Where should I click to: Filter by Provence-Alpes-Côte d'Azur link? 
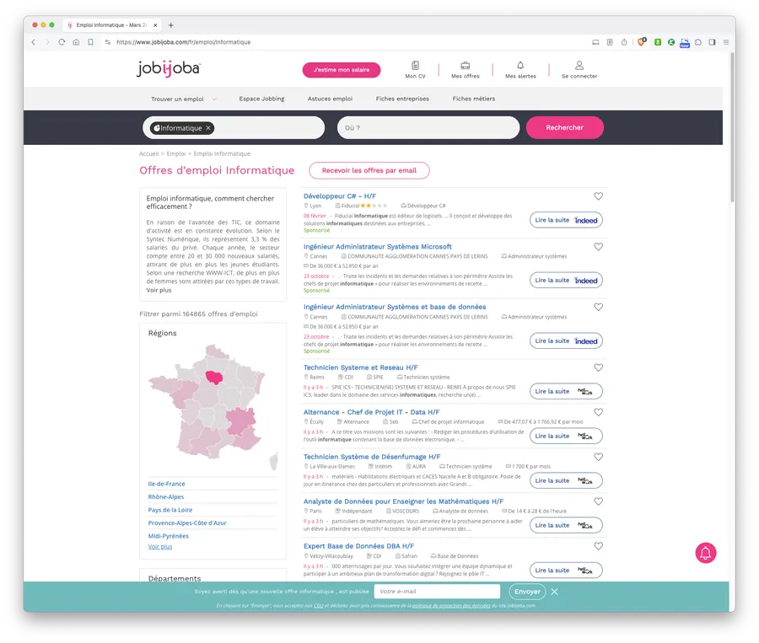tap(187, 523)
